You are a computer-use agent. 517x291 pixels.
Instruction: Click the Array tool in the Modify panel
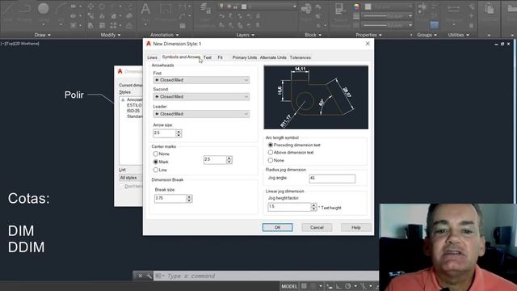click(x=113, y=25)
